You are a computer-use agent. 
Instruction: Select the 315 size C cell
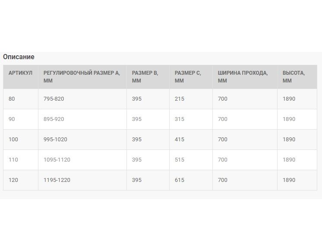(x=191, y=119)
